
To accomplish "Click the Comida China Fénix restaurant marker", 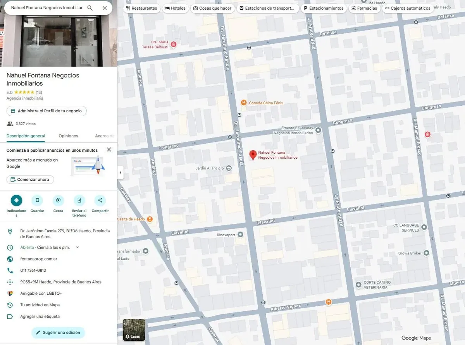I will [x=243, y=103].
